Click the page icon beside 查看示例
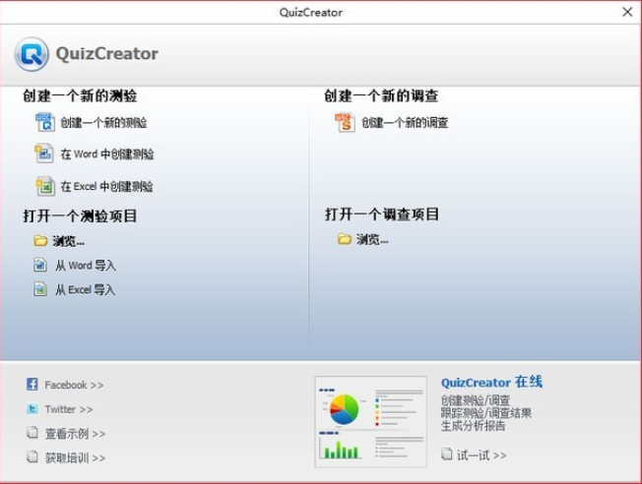642x484 pixels. click(x=32, y=432)
